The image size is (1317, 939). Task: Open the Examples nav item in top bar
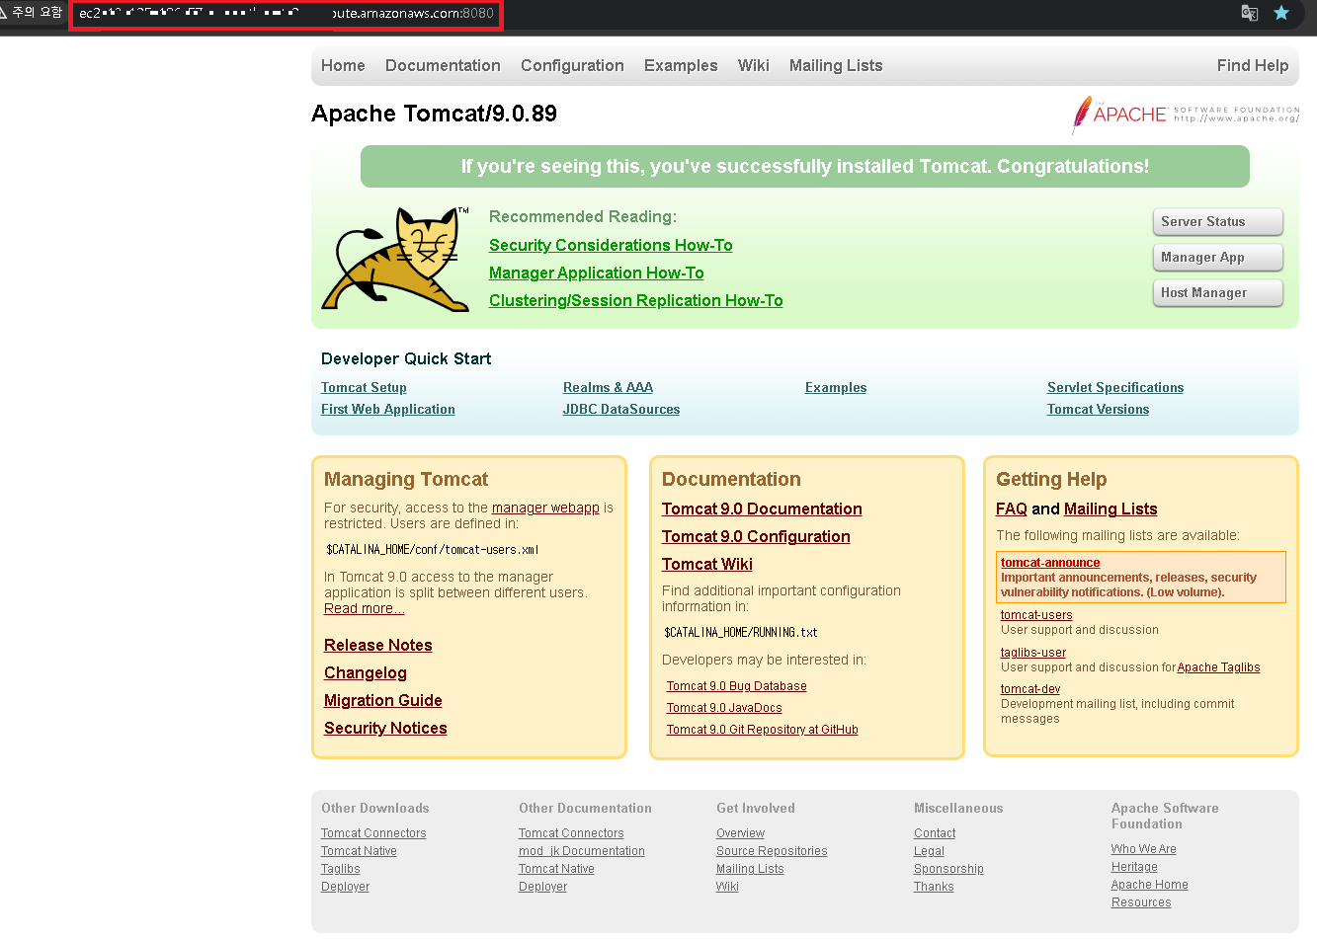click(x=681, y=65)
